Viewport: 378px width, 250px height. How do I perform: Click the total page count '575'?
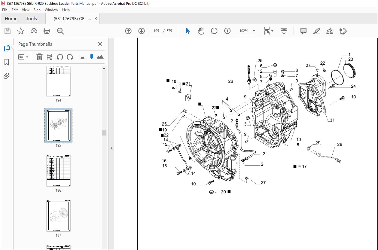pos(169,31)
